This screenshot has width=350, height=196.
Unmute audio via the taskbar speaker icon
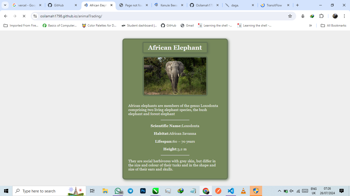click(292, 191)
